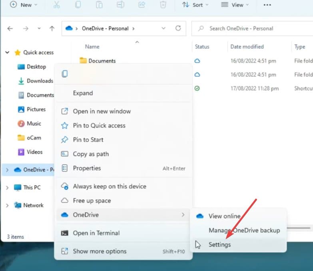
Task: Click the Copy icon in toolbar
Action: point(78,5)
